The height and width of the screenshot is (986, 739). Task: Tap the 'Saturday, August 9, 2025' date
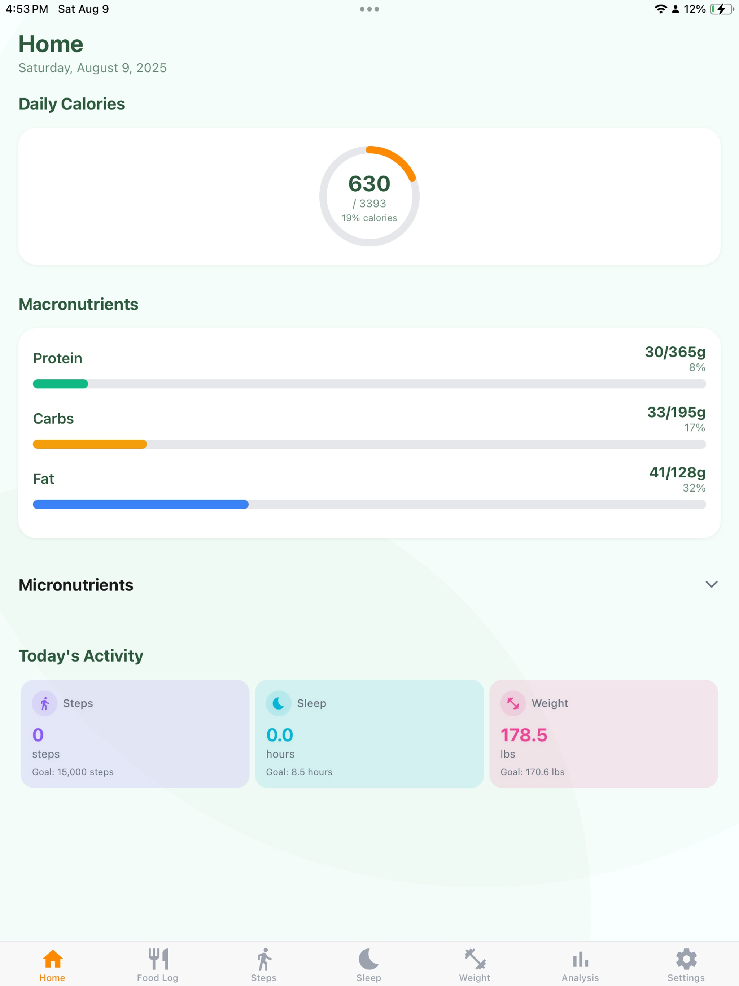click(92, 68)
